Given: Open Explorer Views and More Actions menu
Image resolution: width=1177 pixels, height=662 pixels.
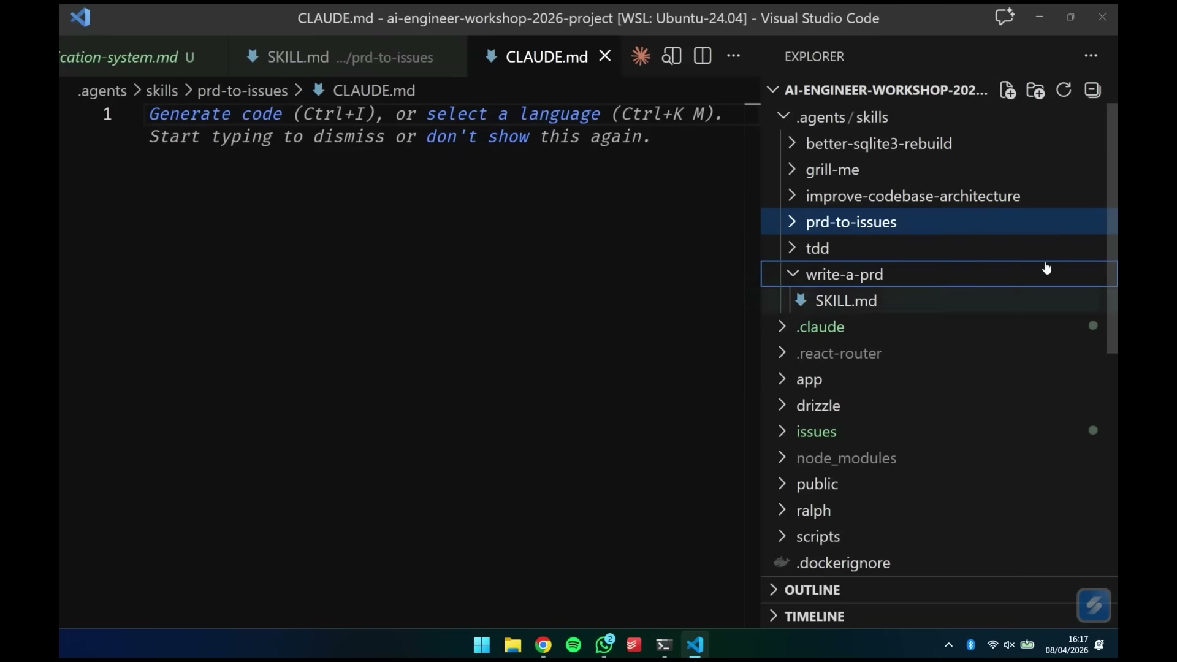Looking at the screenshot, I should 1091,56.
